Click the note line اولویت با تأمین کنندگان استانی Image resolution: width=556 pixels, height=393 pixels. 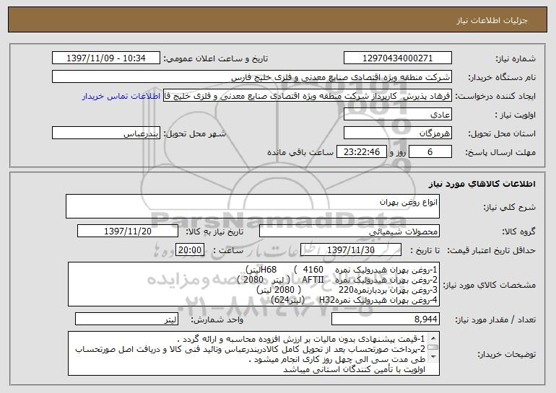point(354,370)
